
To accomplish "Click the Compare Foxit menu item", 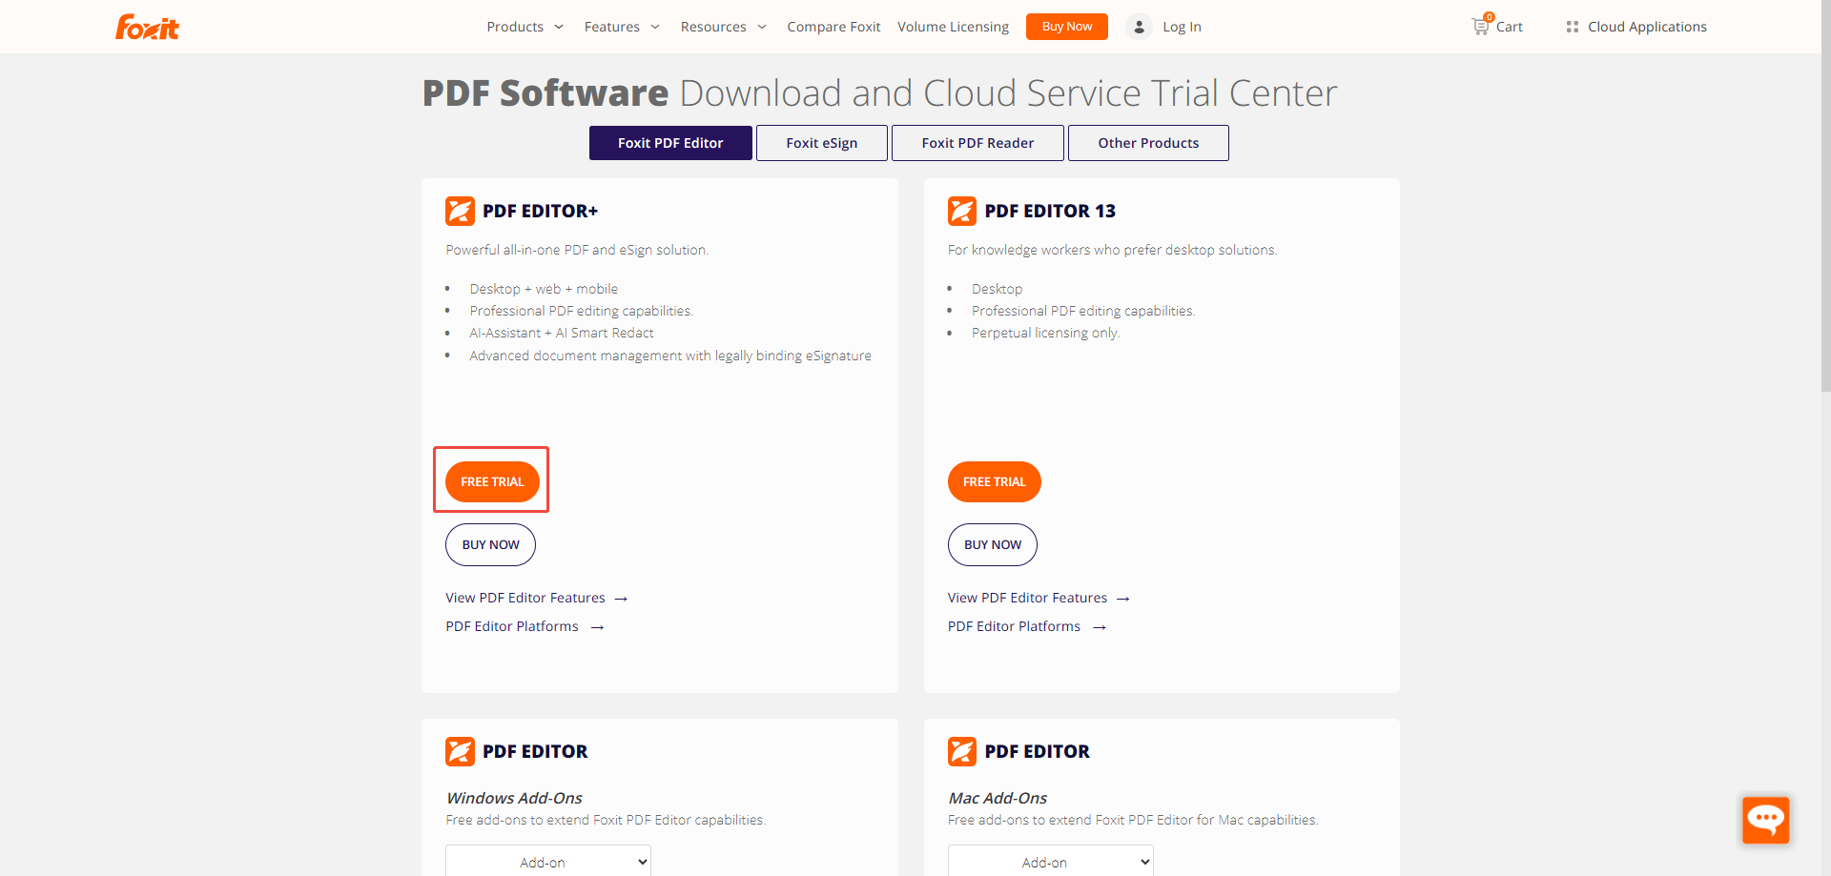I will 833,27.
